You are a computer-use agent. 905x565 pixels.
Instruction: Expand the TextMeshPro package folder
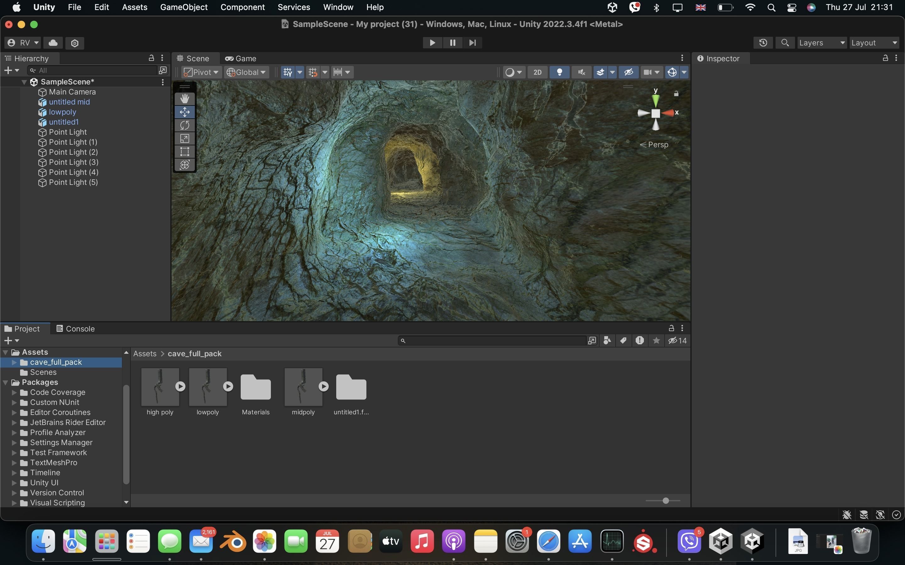14,463
